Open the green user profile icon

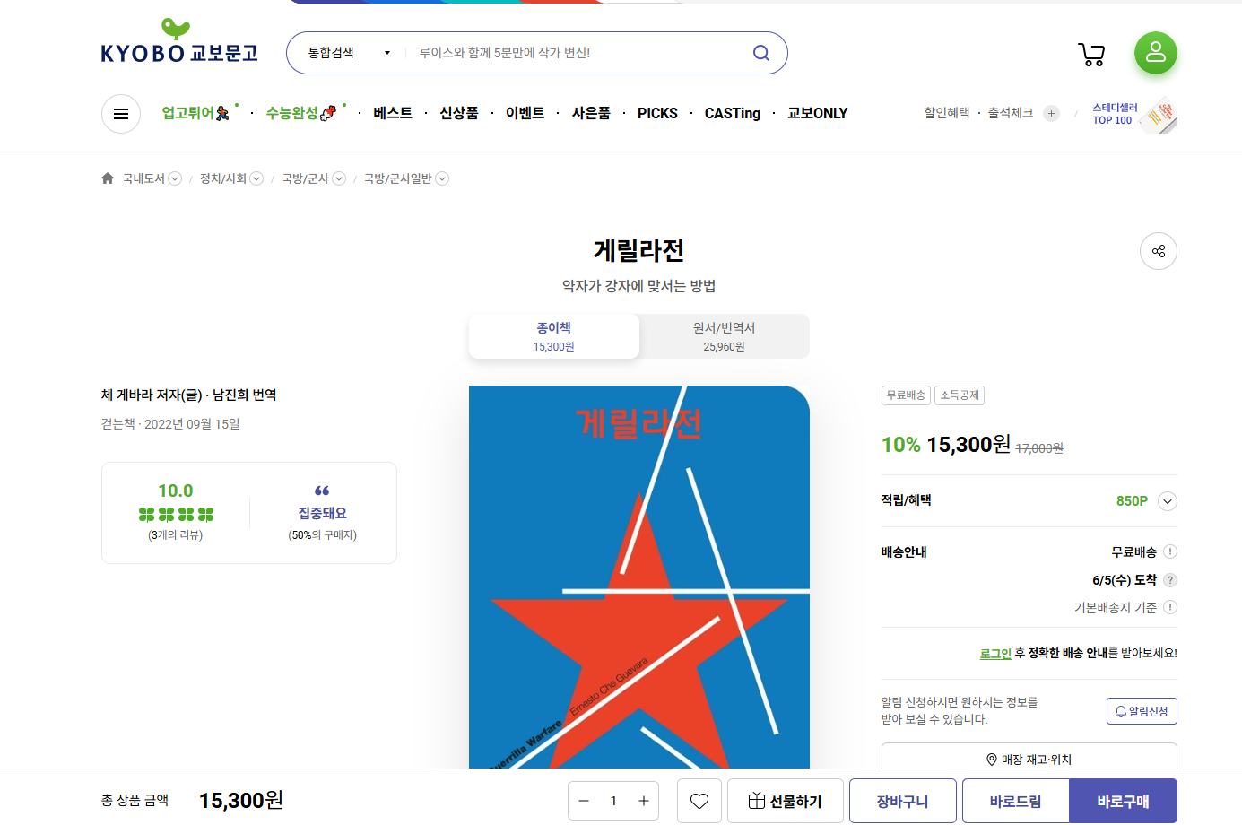point(1156,53)
